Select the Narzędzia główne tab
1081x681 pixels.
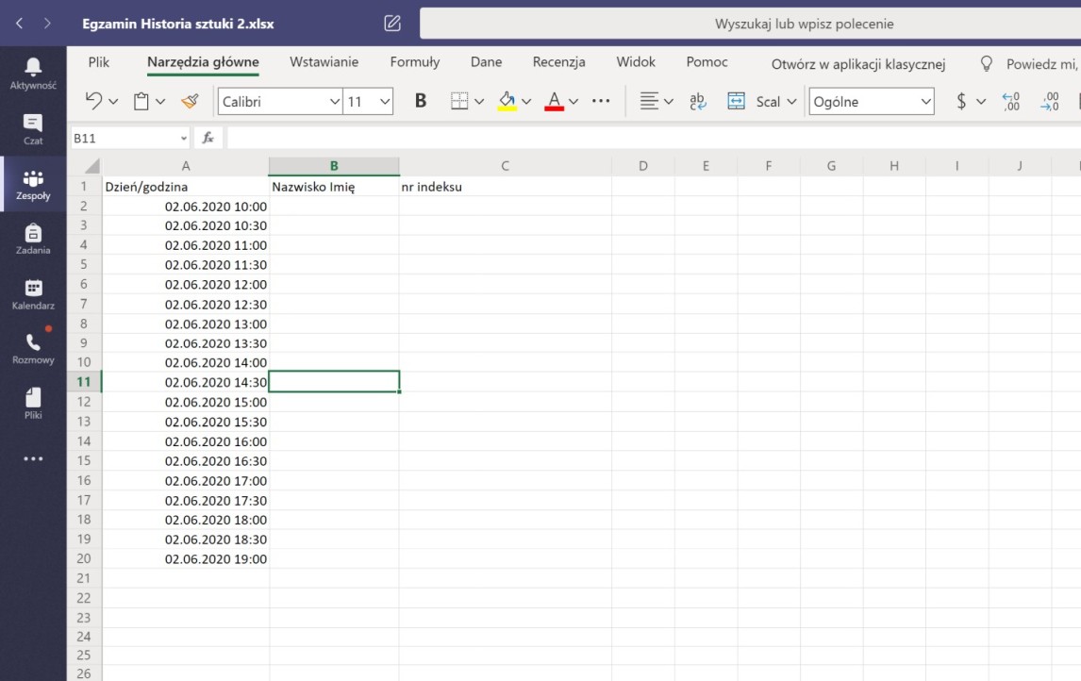click(x=203, y=62)
